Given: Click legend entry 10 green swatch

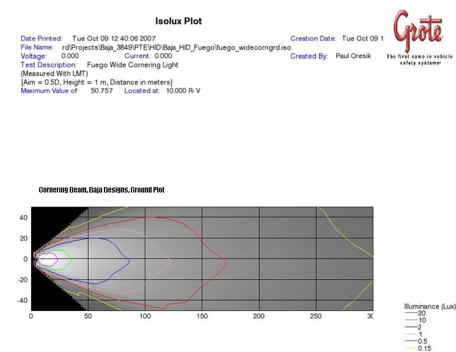Looking at the screenshot, I should coord(411,320).
